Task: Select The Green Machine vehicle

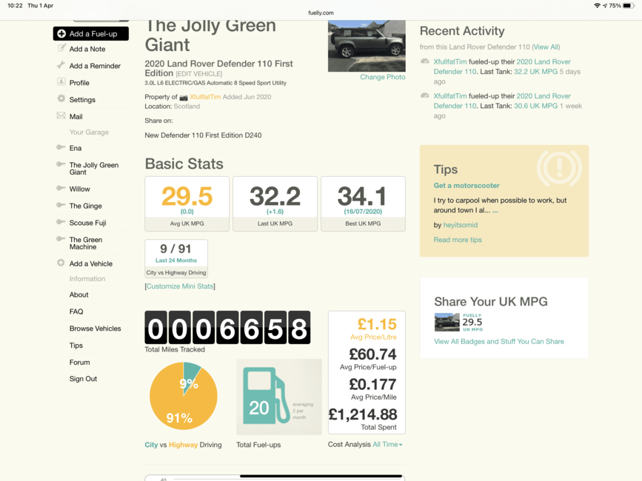Action: (x=86, y=243)
